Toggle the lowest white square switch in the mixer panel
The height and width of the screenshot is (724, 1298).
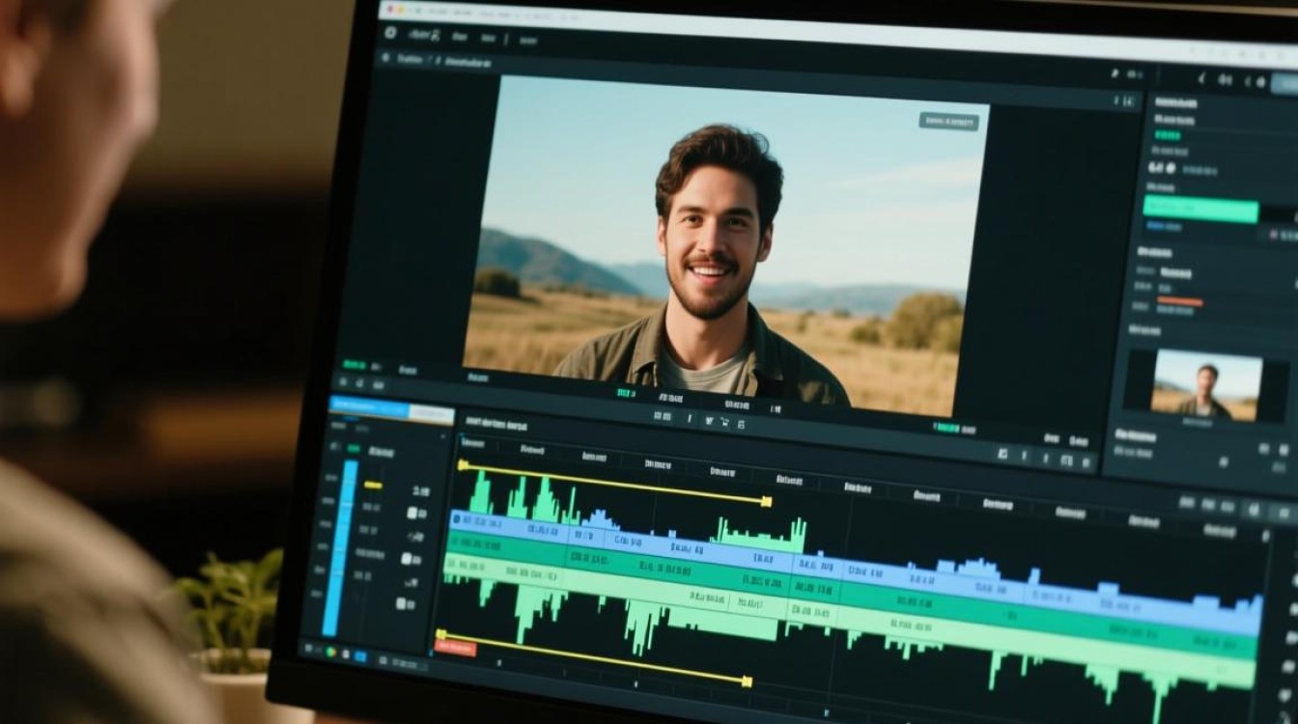(401, 603)
